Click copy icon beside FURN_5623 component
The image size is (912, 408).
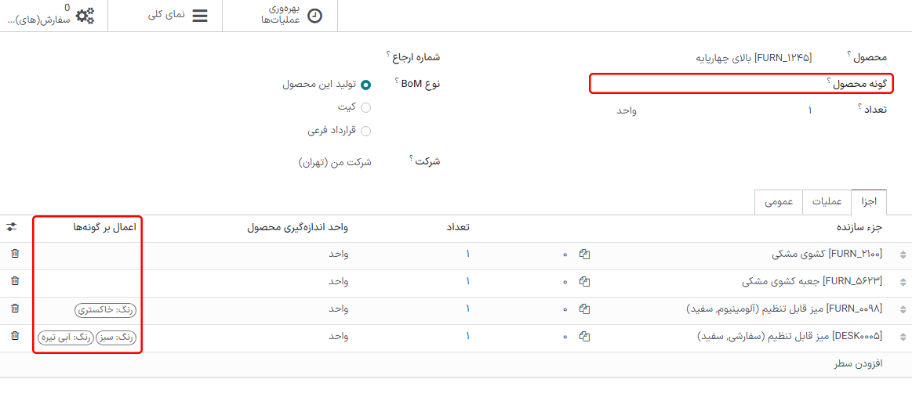pos(584,281)
